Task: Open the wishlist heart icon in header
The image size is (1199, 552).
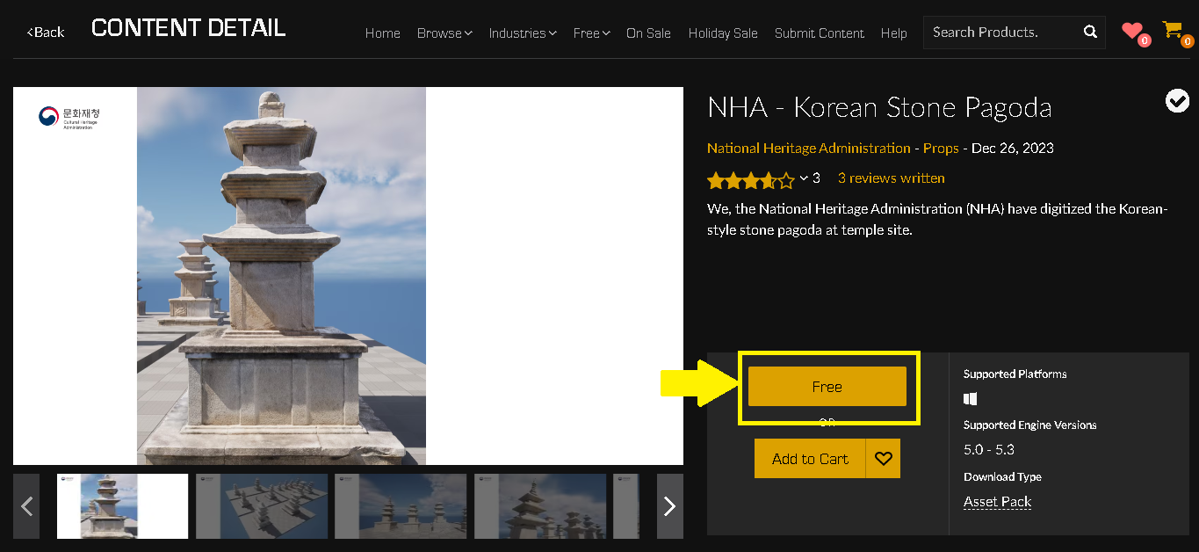Action: tap(1132, 32)
